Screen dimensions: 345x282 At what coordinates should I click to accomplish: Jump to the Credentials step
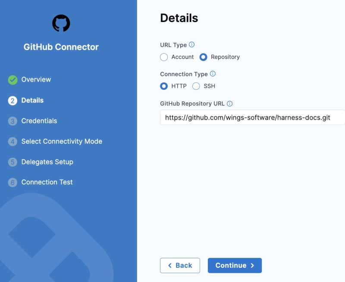pyautogui.click(x=39, y=121)
